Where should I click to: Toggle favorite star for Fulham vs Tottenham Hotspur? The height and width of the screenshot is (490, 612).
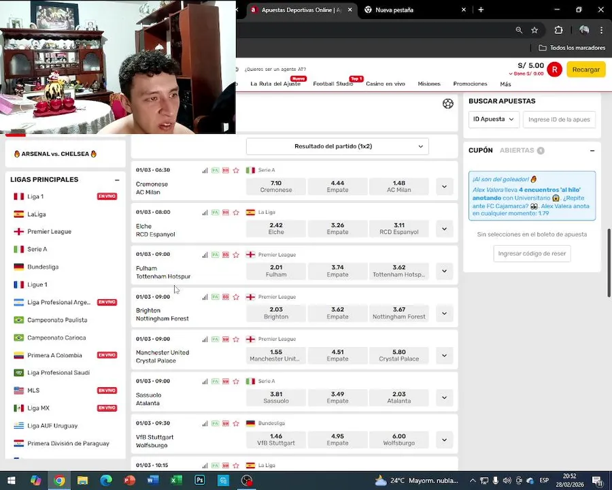tap(236, 255)
